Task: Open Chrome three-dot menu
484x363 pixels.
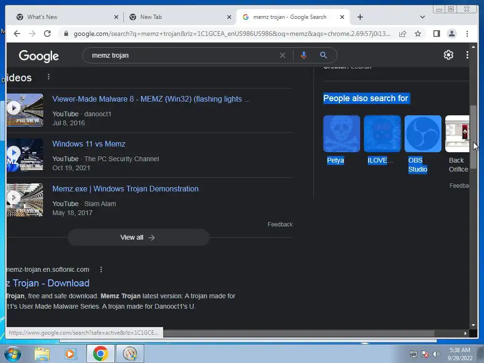Action: pos(467,34)
